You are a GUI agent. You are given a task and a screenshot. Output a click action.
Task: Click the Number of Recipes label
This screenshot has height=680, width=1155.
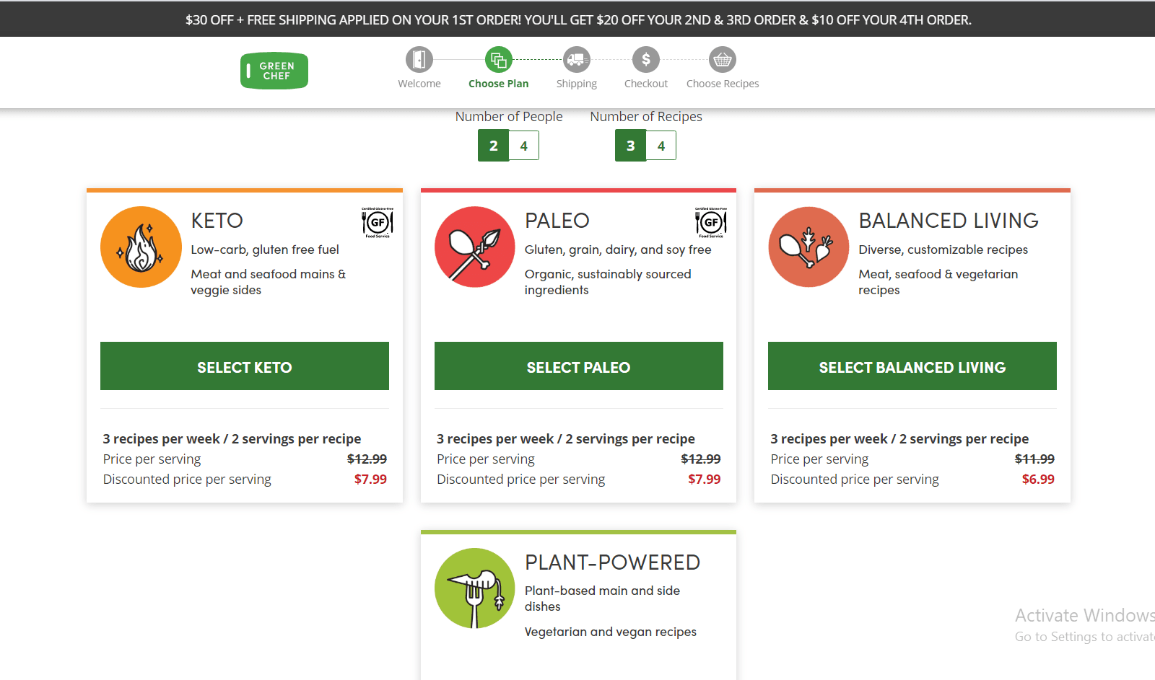(646, 117)
